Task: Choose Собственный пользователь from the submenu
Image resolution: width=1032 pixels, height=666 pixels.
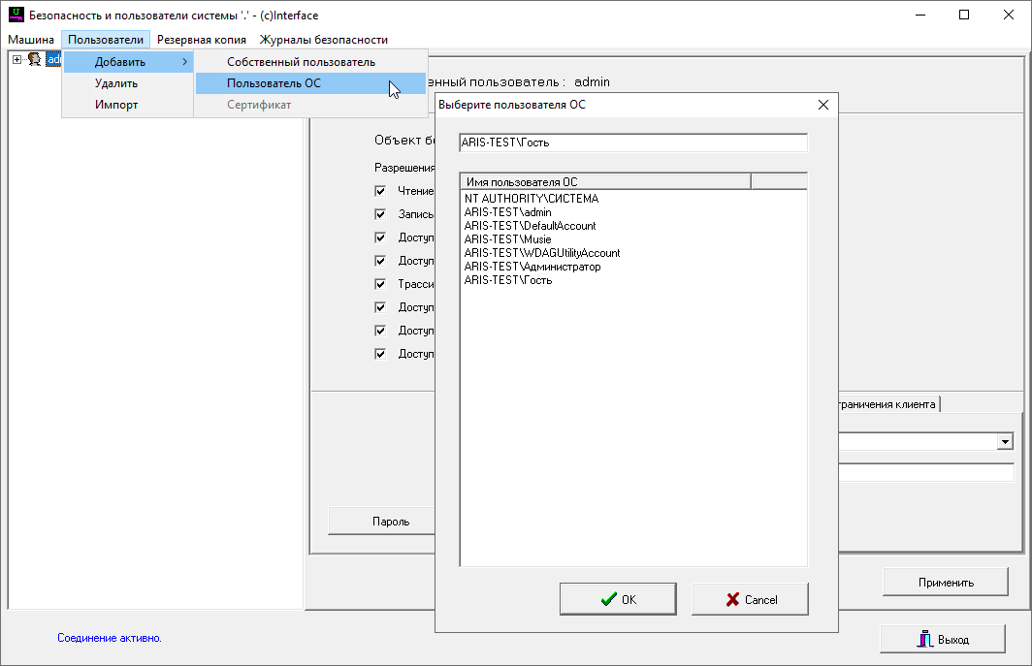Action: [x=301, y=62]
